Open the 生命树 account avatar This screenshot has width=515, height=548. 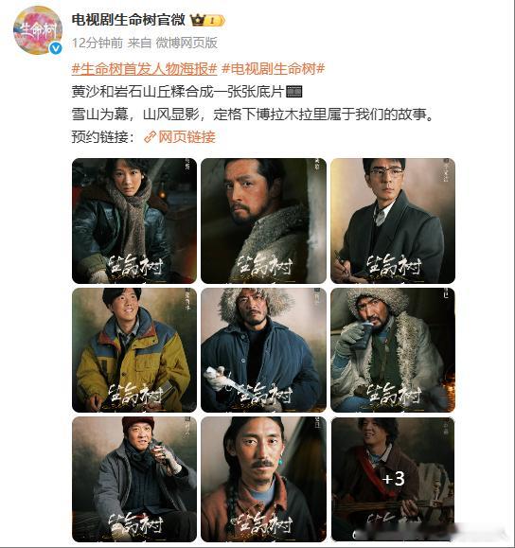click(38, 30)
